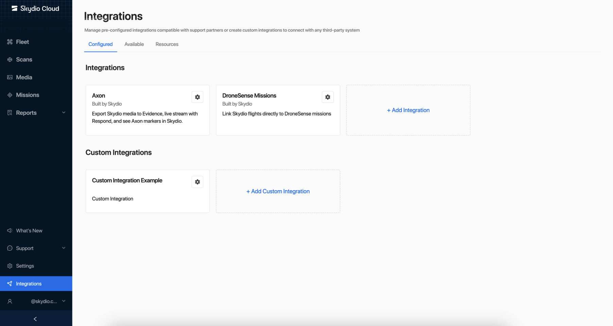Open Settings in the sidebar

25,266
